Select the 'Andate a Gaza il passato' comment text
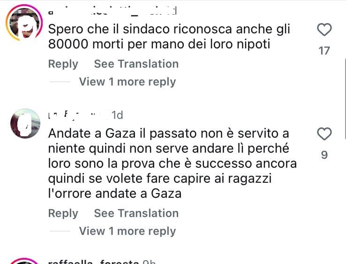The image size is (346, 264). tap(173, 163)
